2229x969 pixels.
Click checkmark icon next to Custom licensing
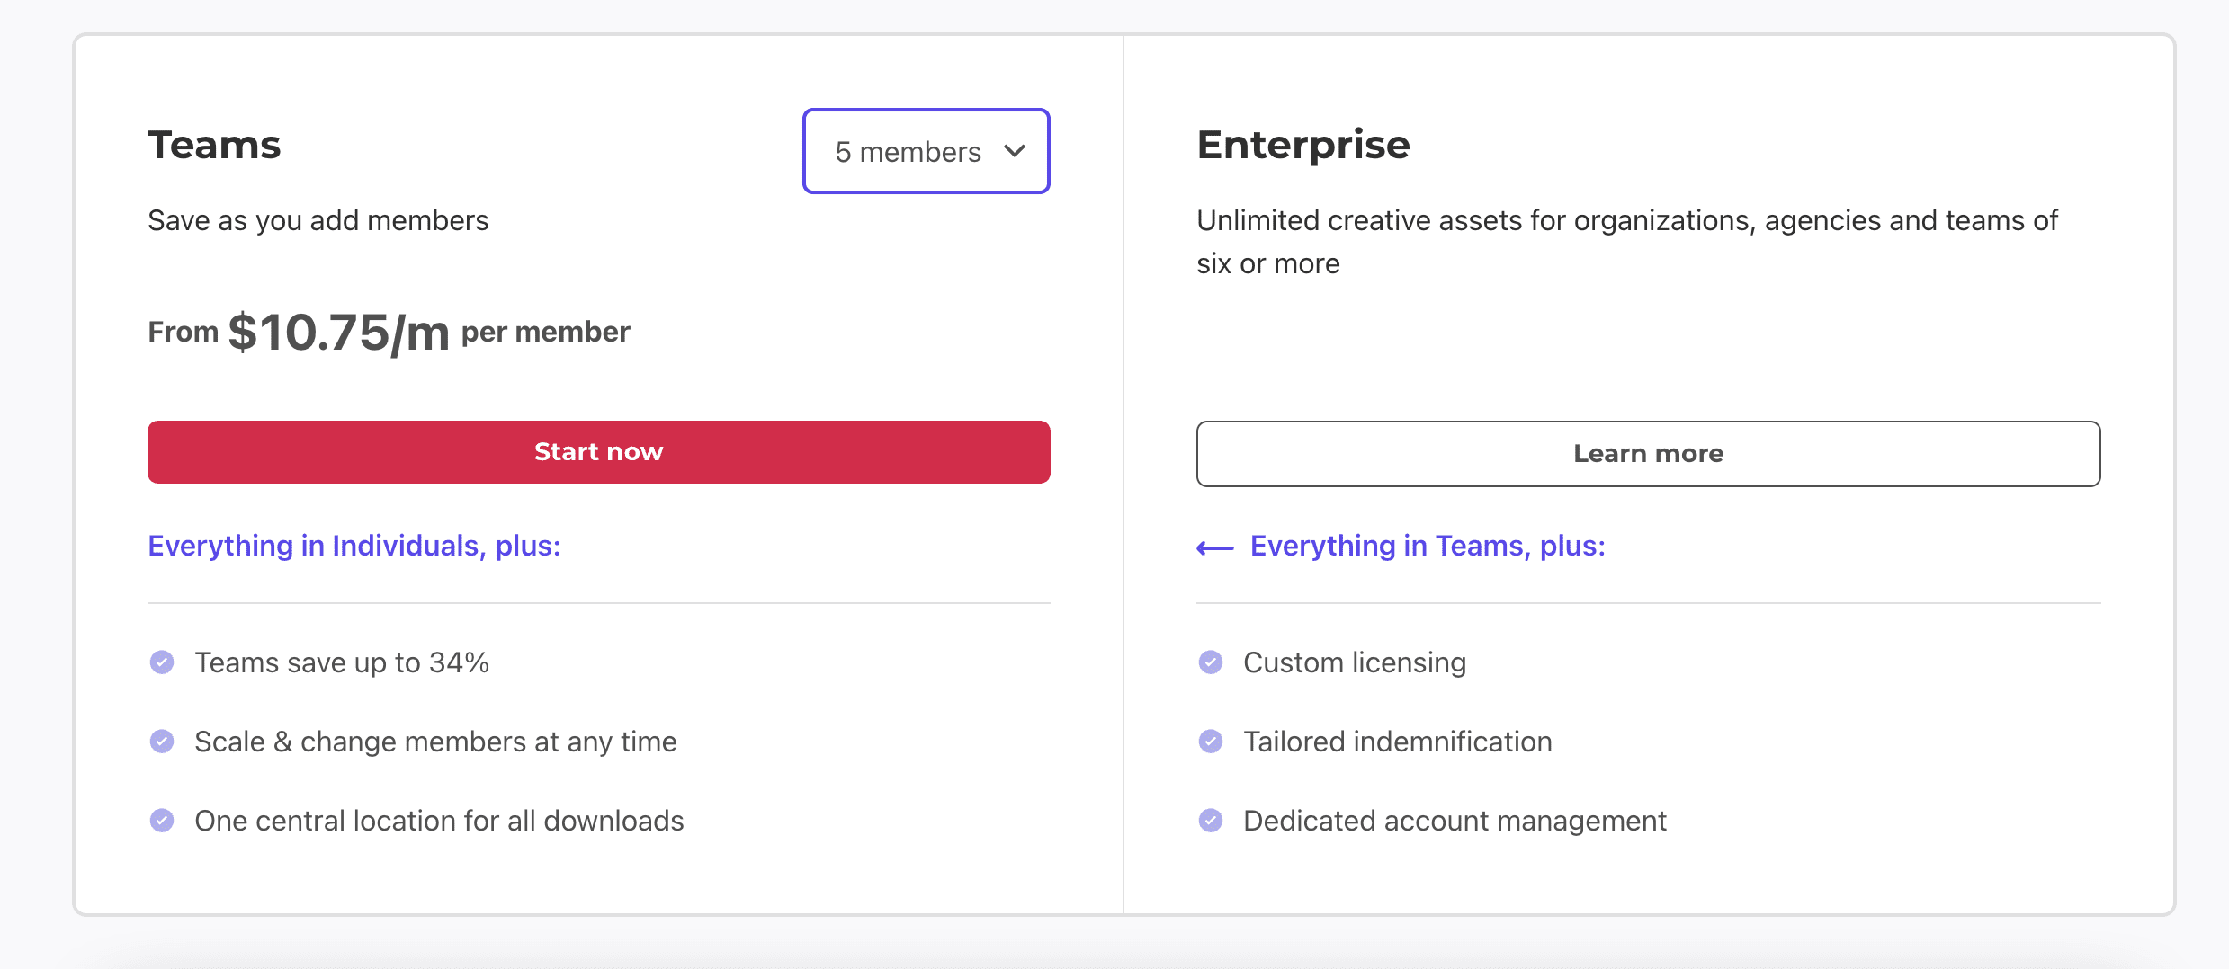[1211, 662]
